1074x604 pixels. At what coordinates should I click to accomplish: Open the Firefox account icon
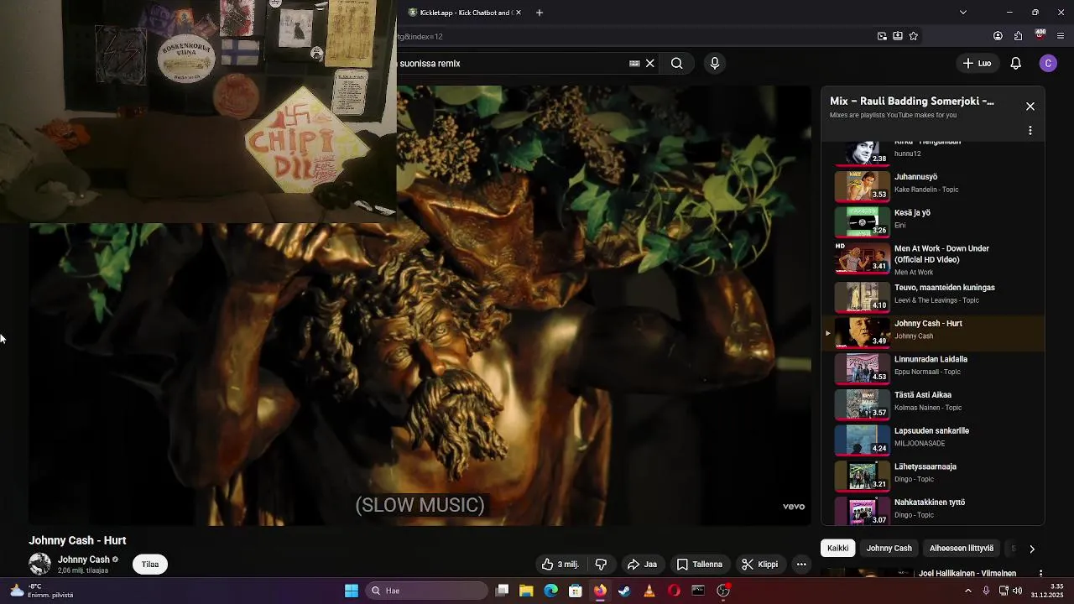[998, 36]
